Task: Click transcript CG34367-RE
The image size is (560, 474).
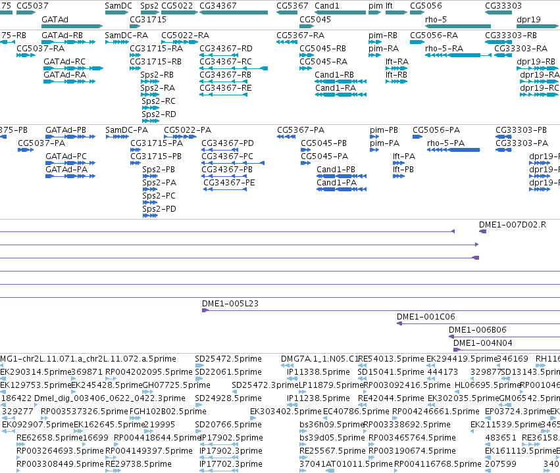Action: click(x=223, y=95)
